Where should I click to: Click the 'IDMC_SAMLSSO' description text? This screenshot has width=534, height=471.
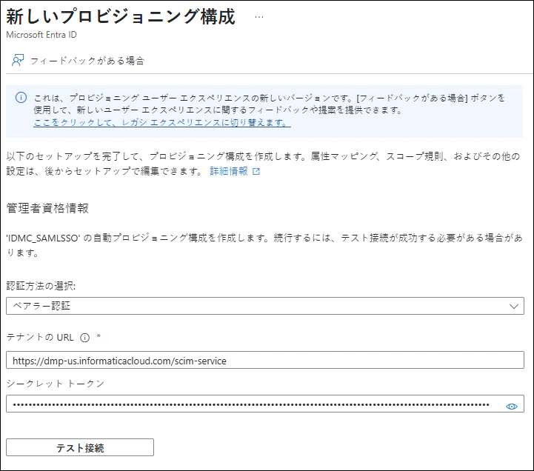264,245
